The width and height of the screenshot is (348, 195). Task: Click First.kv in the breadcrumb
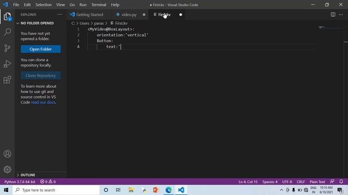(121, 23)
